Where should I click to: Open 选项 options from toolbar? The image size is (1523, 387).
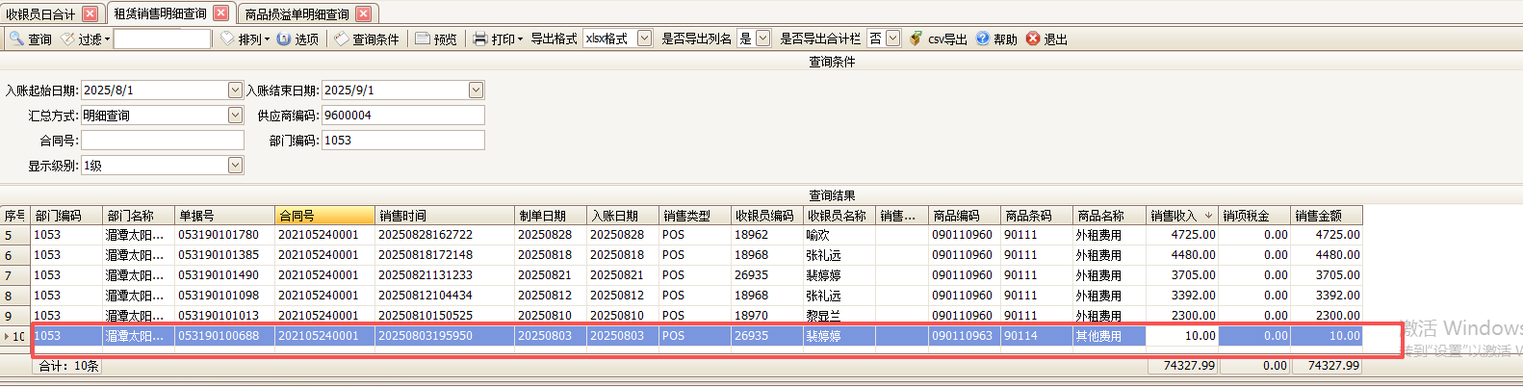click(x=284, y=39)
